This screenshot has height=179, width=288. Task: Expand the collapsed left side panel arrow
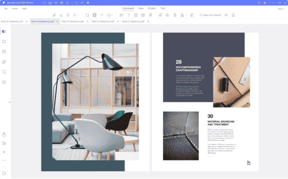tap(10, 102)
